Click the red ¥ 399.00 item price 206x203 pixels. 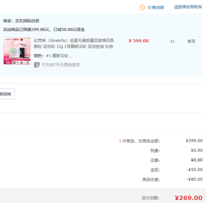(x=139, y=41)
